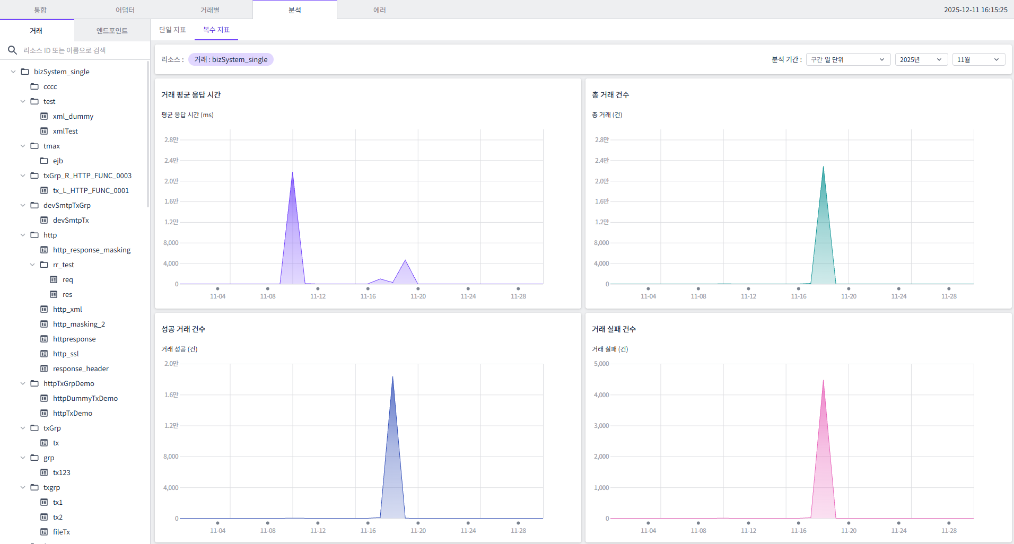Click the folder icon next to bizSystem_single
The image size is (1014, 544).
[x=24, y=72]
